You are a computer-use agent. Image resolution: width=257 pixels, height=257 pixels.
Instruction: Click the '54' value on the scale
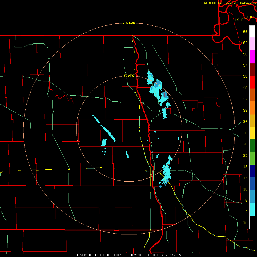245,65
